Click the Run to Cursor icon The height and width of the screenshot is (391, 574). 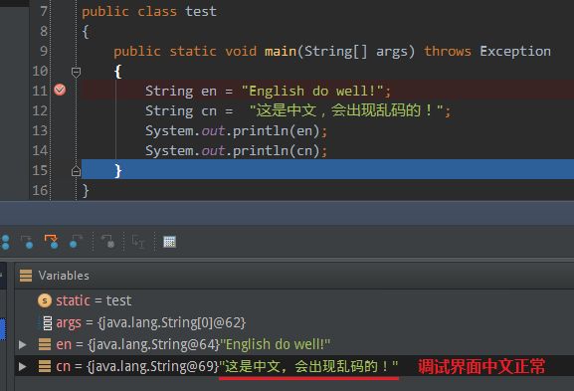coord(138,242)
